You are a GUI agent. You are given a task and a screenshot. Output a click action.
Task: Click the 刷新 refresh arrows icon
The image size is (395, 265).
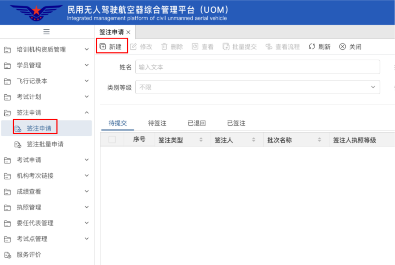(312, 46)
